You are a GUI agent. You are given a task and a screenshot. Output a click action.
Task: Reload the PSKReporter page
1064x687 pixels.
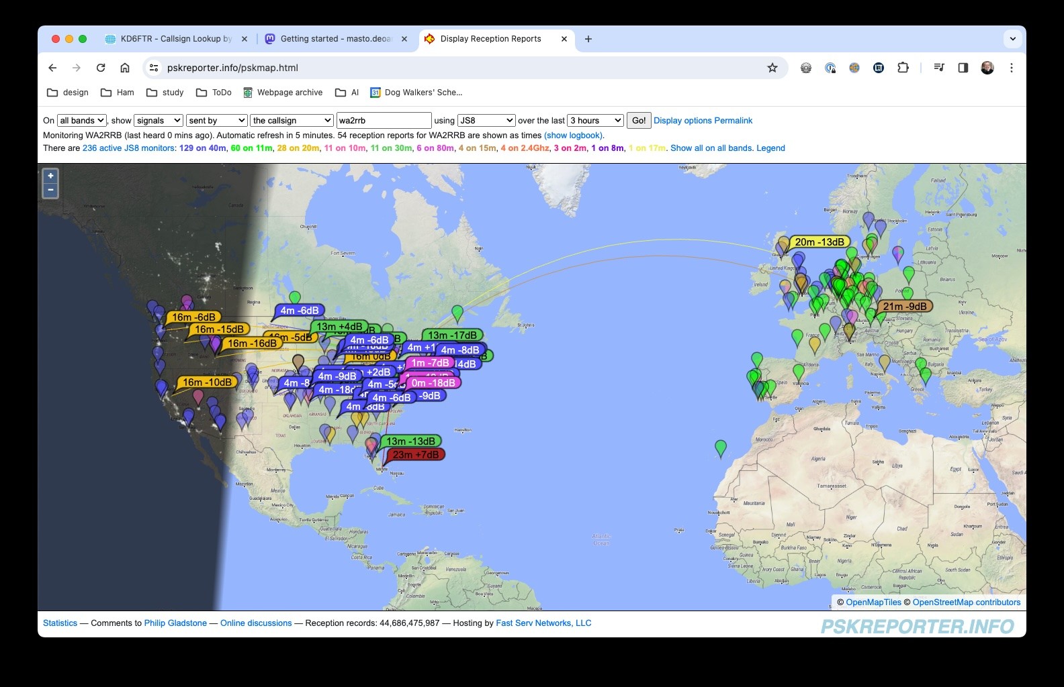(101, 68)
